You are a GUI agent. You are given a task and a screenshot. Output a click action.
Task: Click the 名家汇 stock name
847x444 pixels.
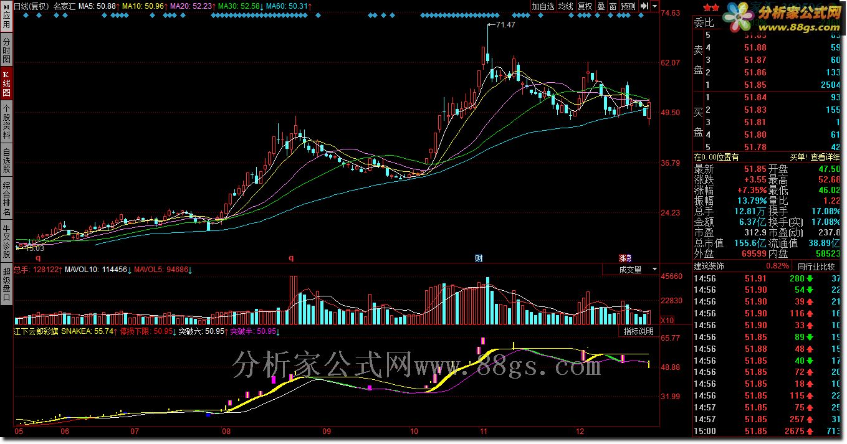(64, 6)
